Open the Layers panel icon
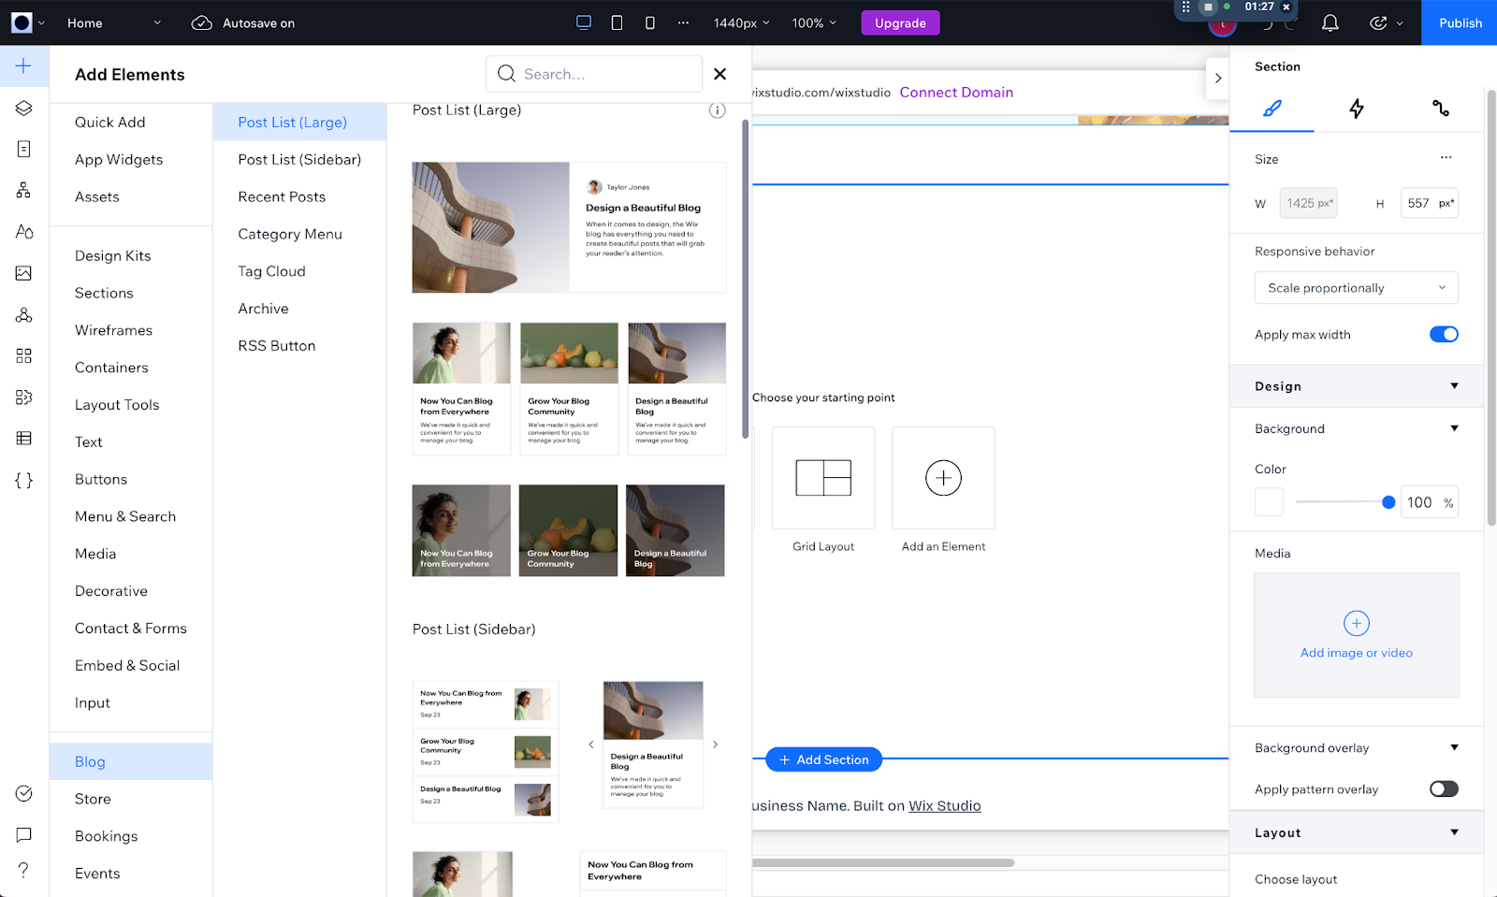Screen dimensions: 1497x897 [23, 108]
